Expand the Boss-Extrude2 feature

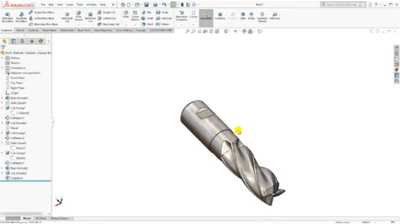point(2,168)
